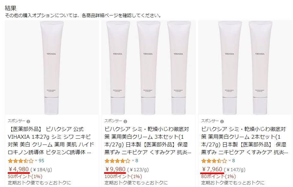
Task: Open the 95 reviews count link
Action: click(41, 161)
